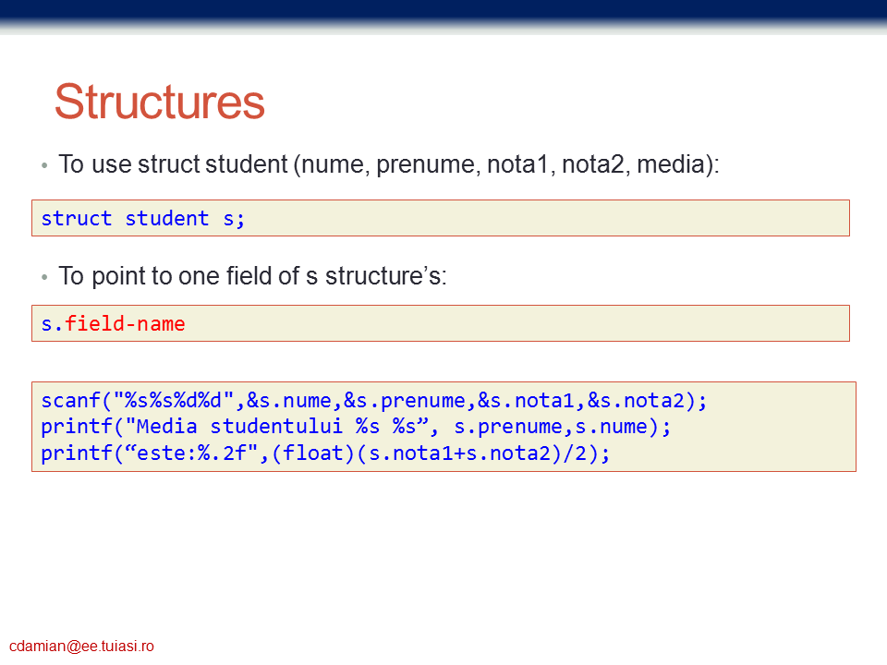Click 's.prenume,s.nume' in printf line
This screenshot has height=665, width=887.
point(550,428)
